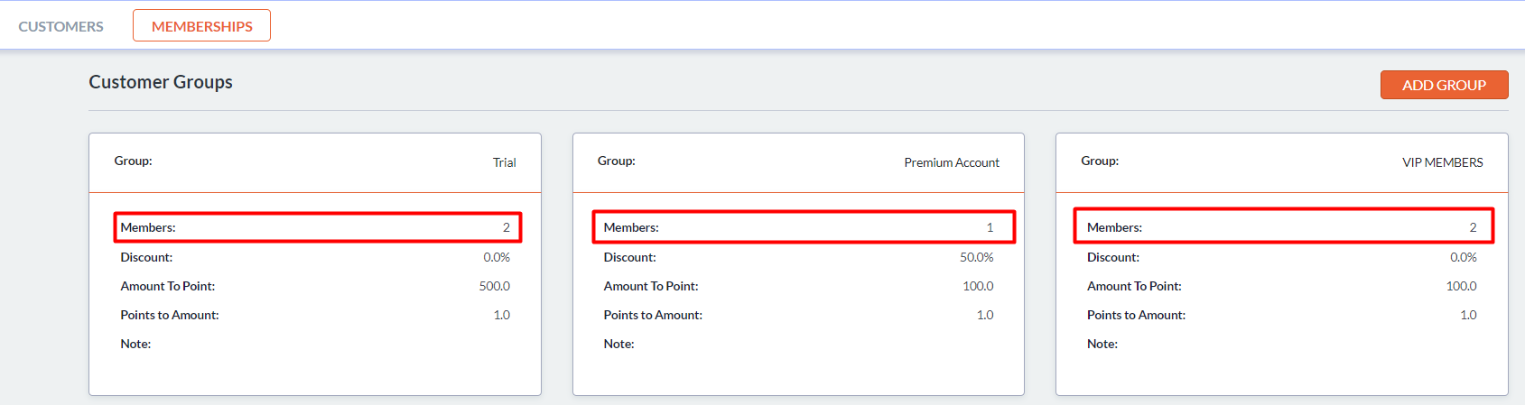The image size is (1525, 405).
Task: Select the 500.0 Amount To Point value
Action: tap(494, 286)
